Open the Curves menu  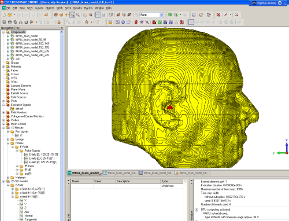pos(39,8)
